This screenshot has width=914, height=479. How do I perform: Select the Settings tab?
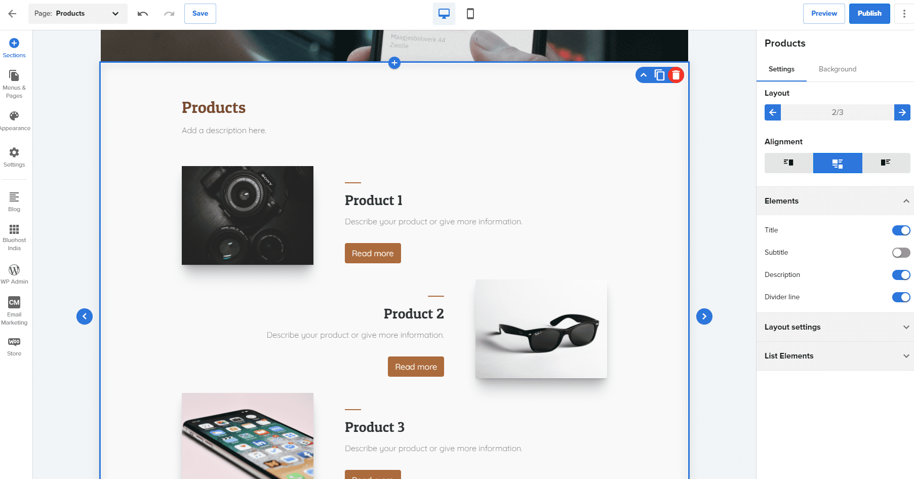pyautogui.click(x=781, y=69)
